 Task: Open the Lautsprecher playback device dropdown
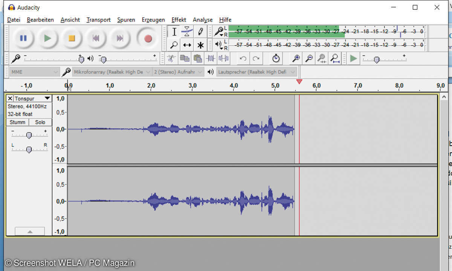[x=257, y=72]
